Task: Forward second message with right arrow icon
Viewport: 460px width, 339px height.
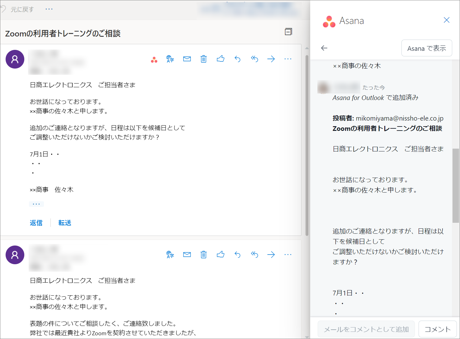Action: (271, 255)
